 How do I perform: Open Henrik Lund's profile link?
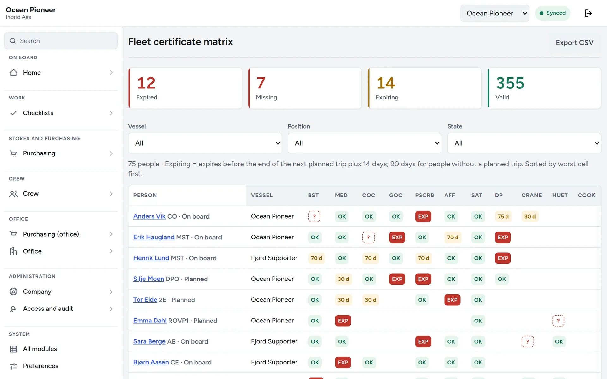point(151,258)
